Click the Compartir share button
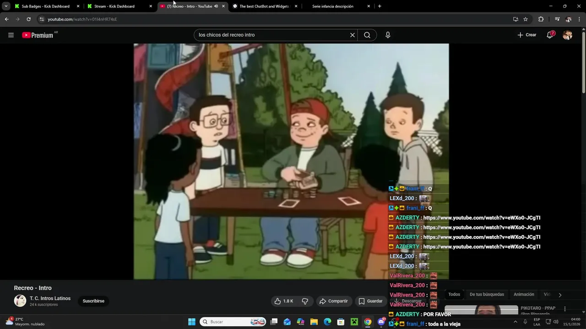Viewport: 586px width, 329px height. click(334, 301)
